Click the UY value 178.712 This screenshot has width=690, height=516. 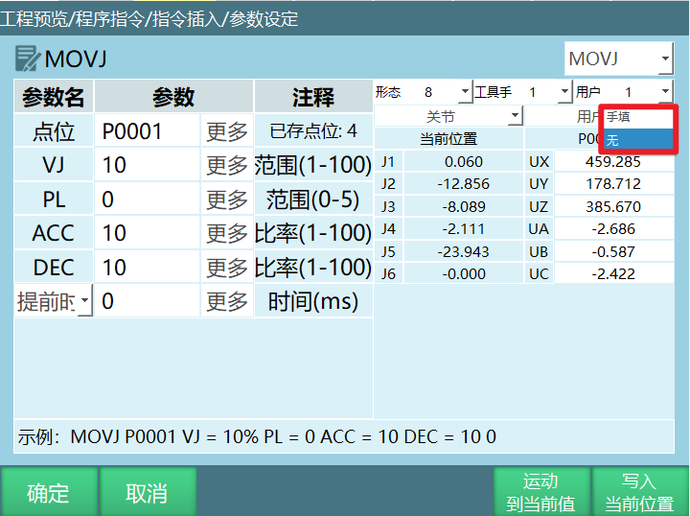613,183
